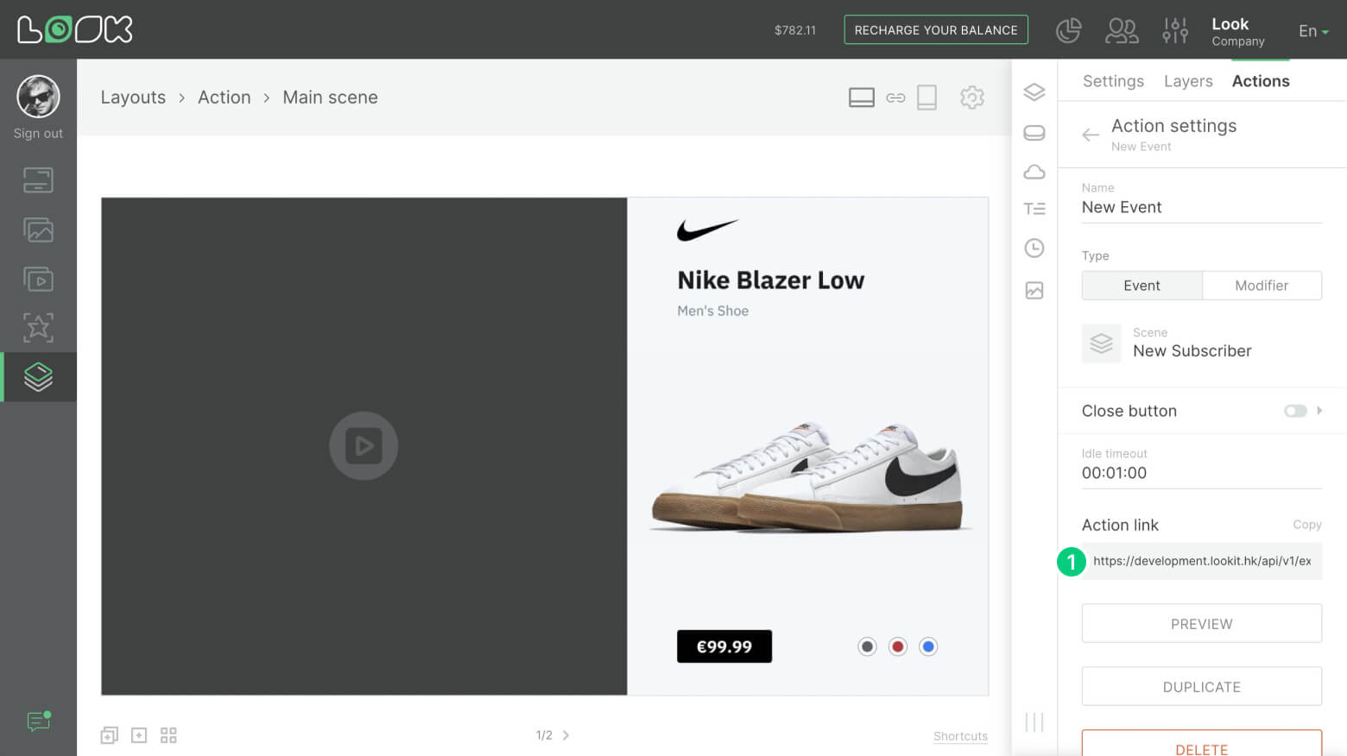This screenshot has width=1347, height=756.
Task: Click Recharge Your Balance button
Action: coord(935,30)
